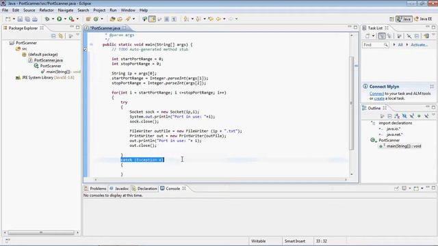Run the program with green Run icon
The image size is (438, 246).
coord(60,19)
